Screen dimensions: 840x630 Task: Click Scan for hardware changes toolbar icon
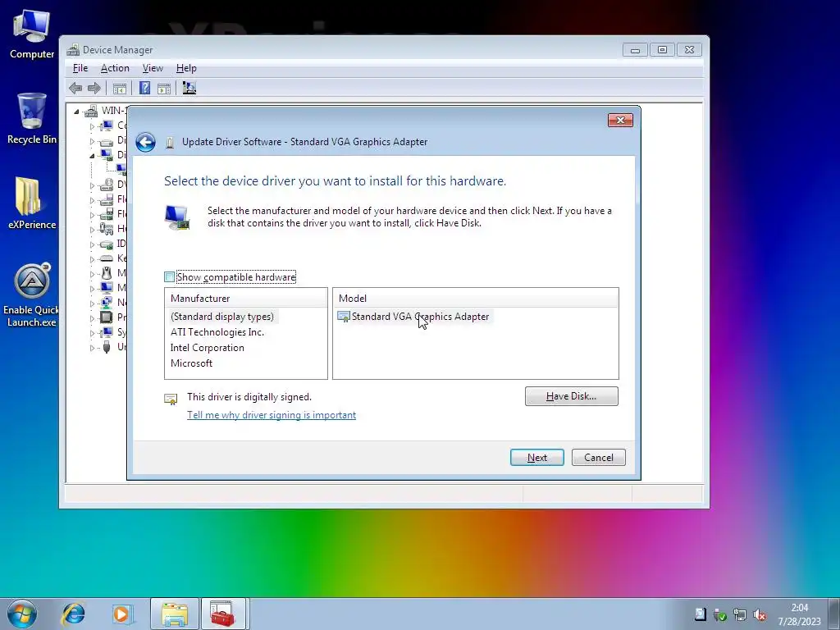point(189,88)
